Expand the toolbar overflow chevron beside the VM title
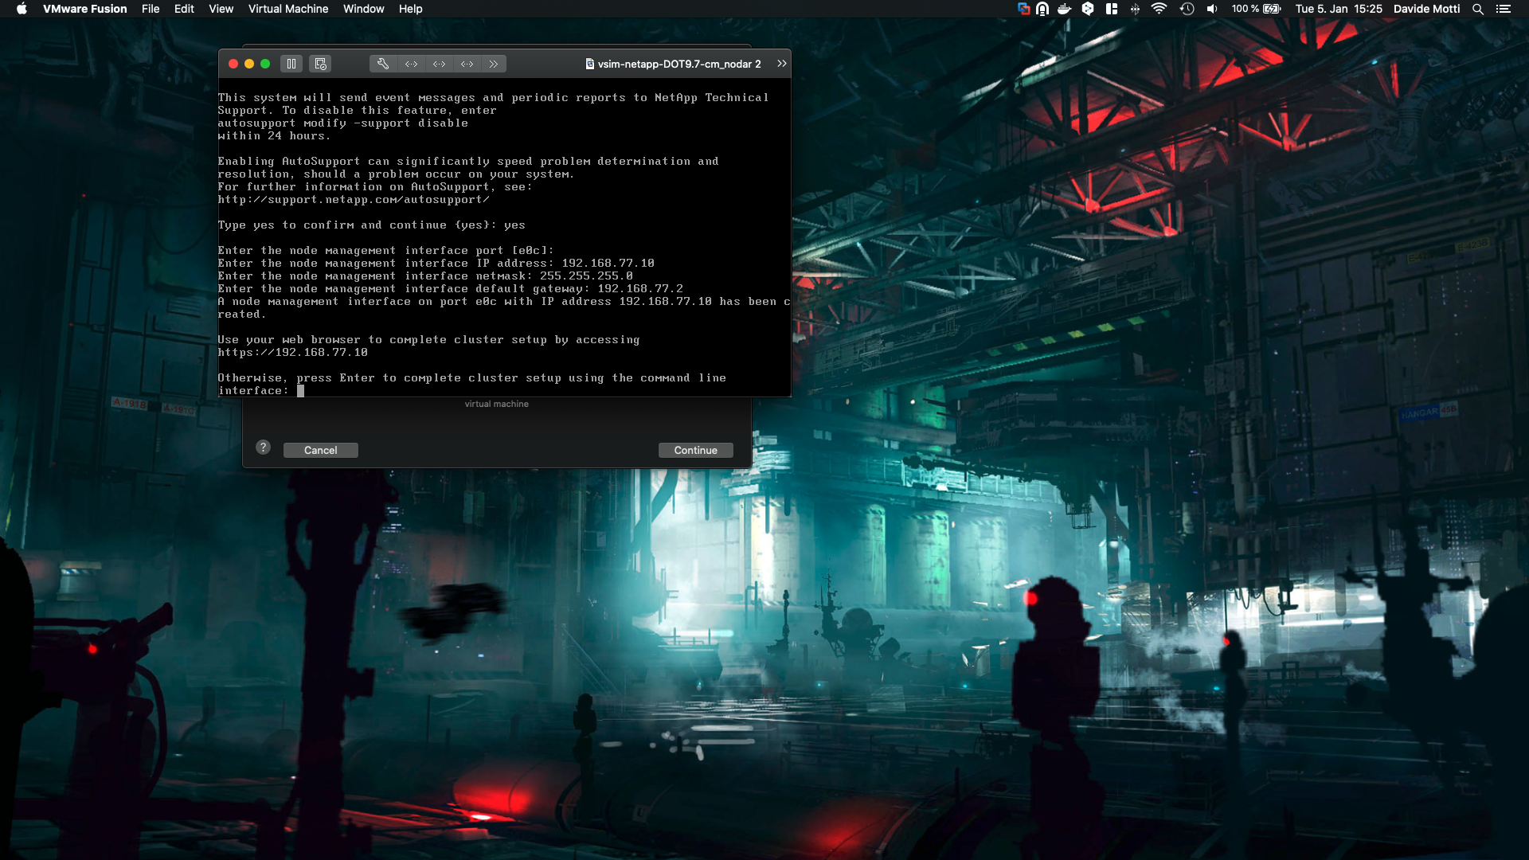 781,64
